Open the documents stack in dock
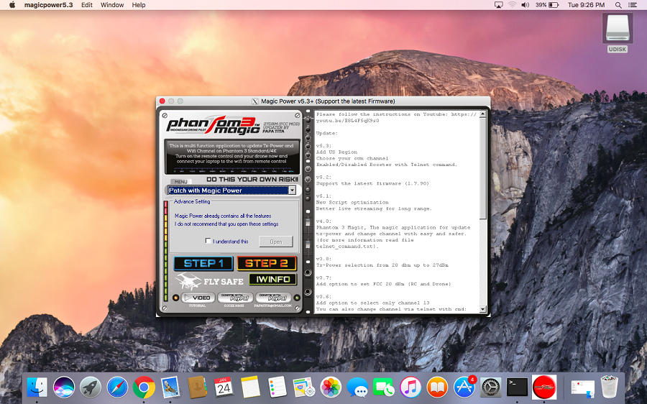 (582, 388)
